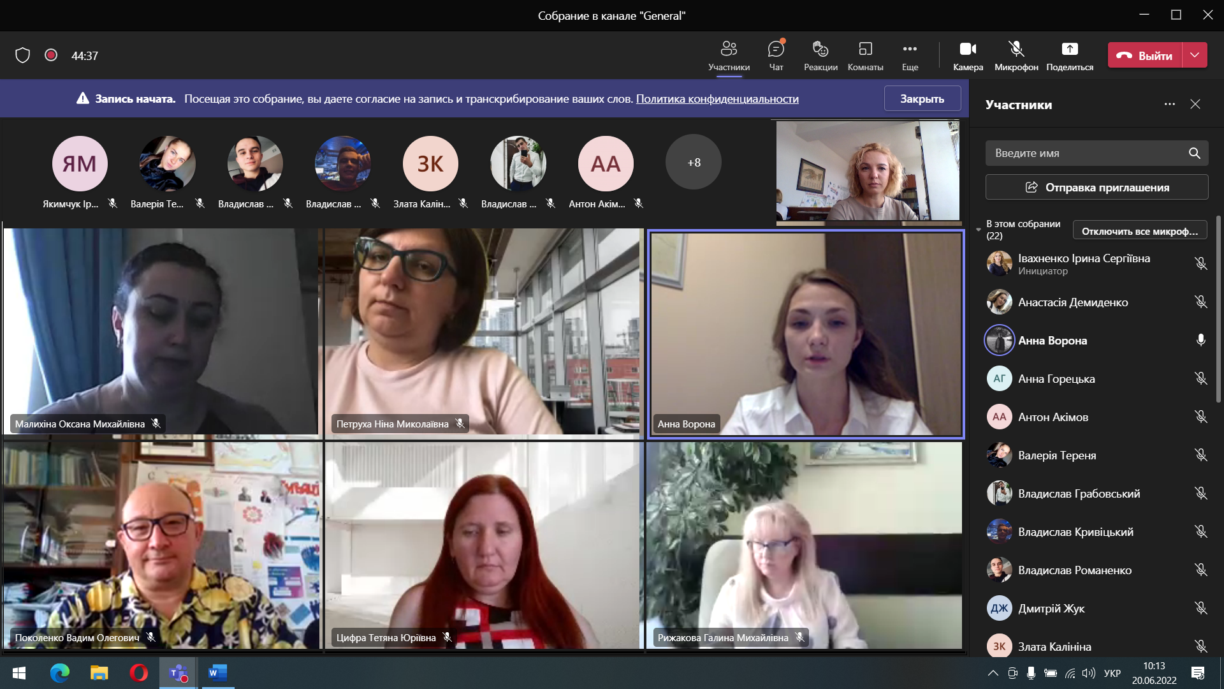Open the participants panel more options ellipsis
The height and width of the screenshot is (689, 1224).
tap(1169, 104)
